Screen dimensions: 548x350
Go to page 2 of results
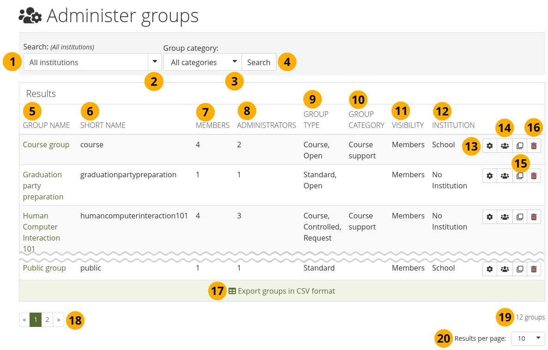pos(47,320)
